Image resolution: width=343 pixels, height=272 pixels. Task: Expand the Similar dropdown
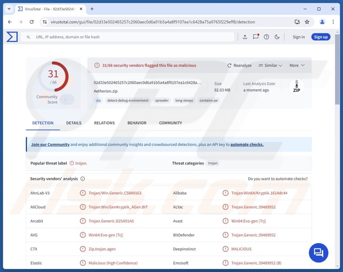pos(270,66)
